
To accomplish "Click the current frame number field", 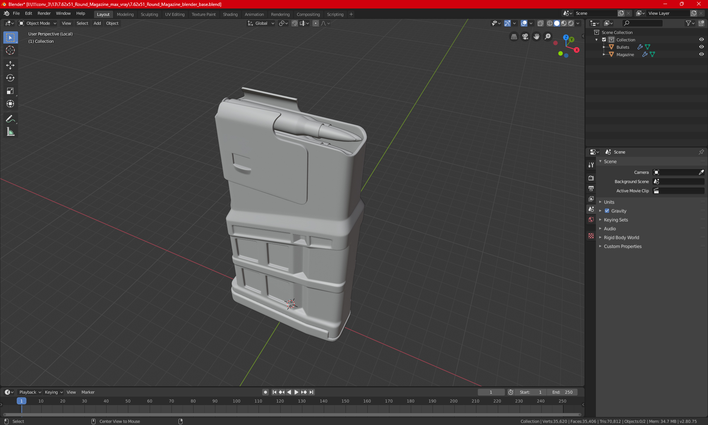I will [x=491, y=392].
